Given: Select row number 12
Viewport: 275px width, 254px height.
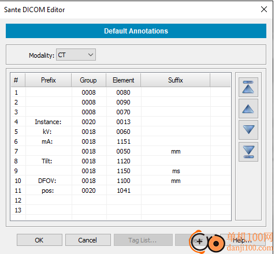Looking at the screenshot, I should click(x=18, y=200).
